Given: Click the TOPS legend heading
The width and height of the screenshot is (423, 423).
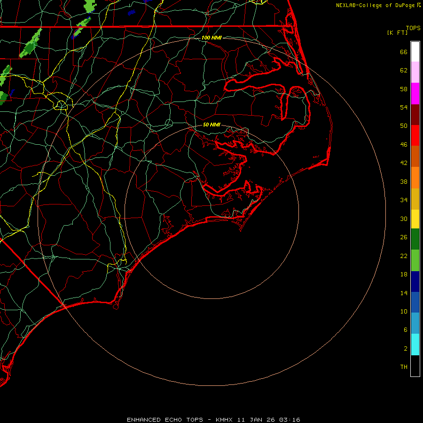Looking at the screenshot, I should (413, 28).
